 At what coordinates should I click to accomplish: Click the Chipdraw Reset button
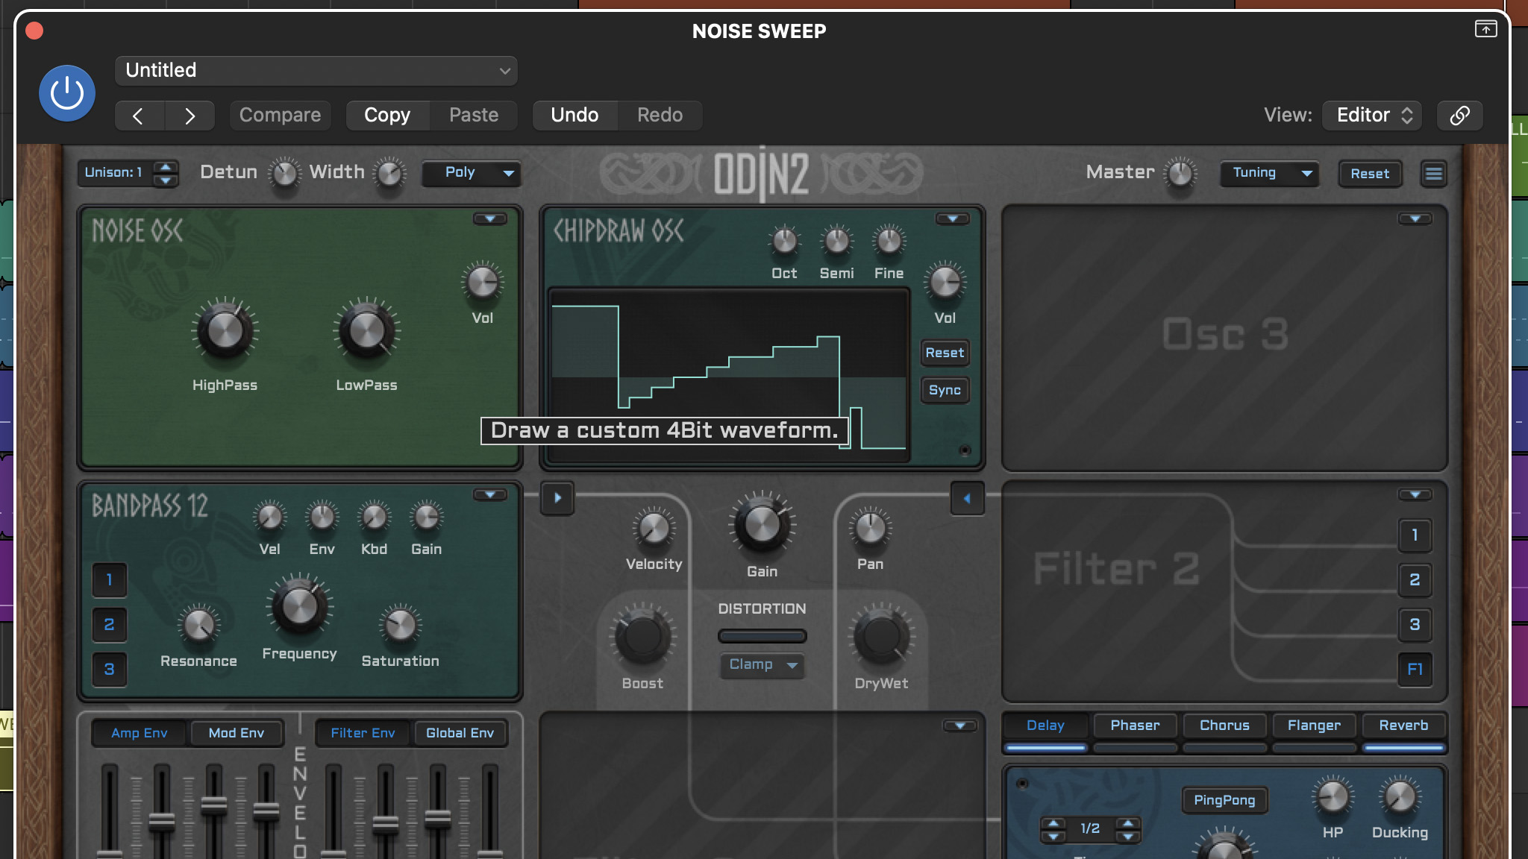click(x=945, y=353)
